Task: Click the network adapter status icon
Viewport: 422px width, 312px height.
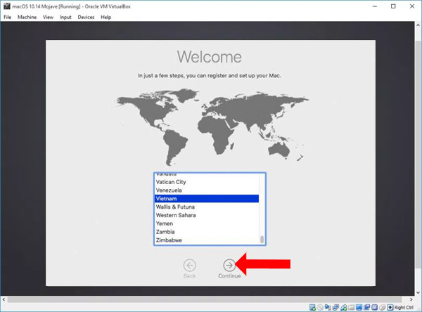Action: coord(335,307)
